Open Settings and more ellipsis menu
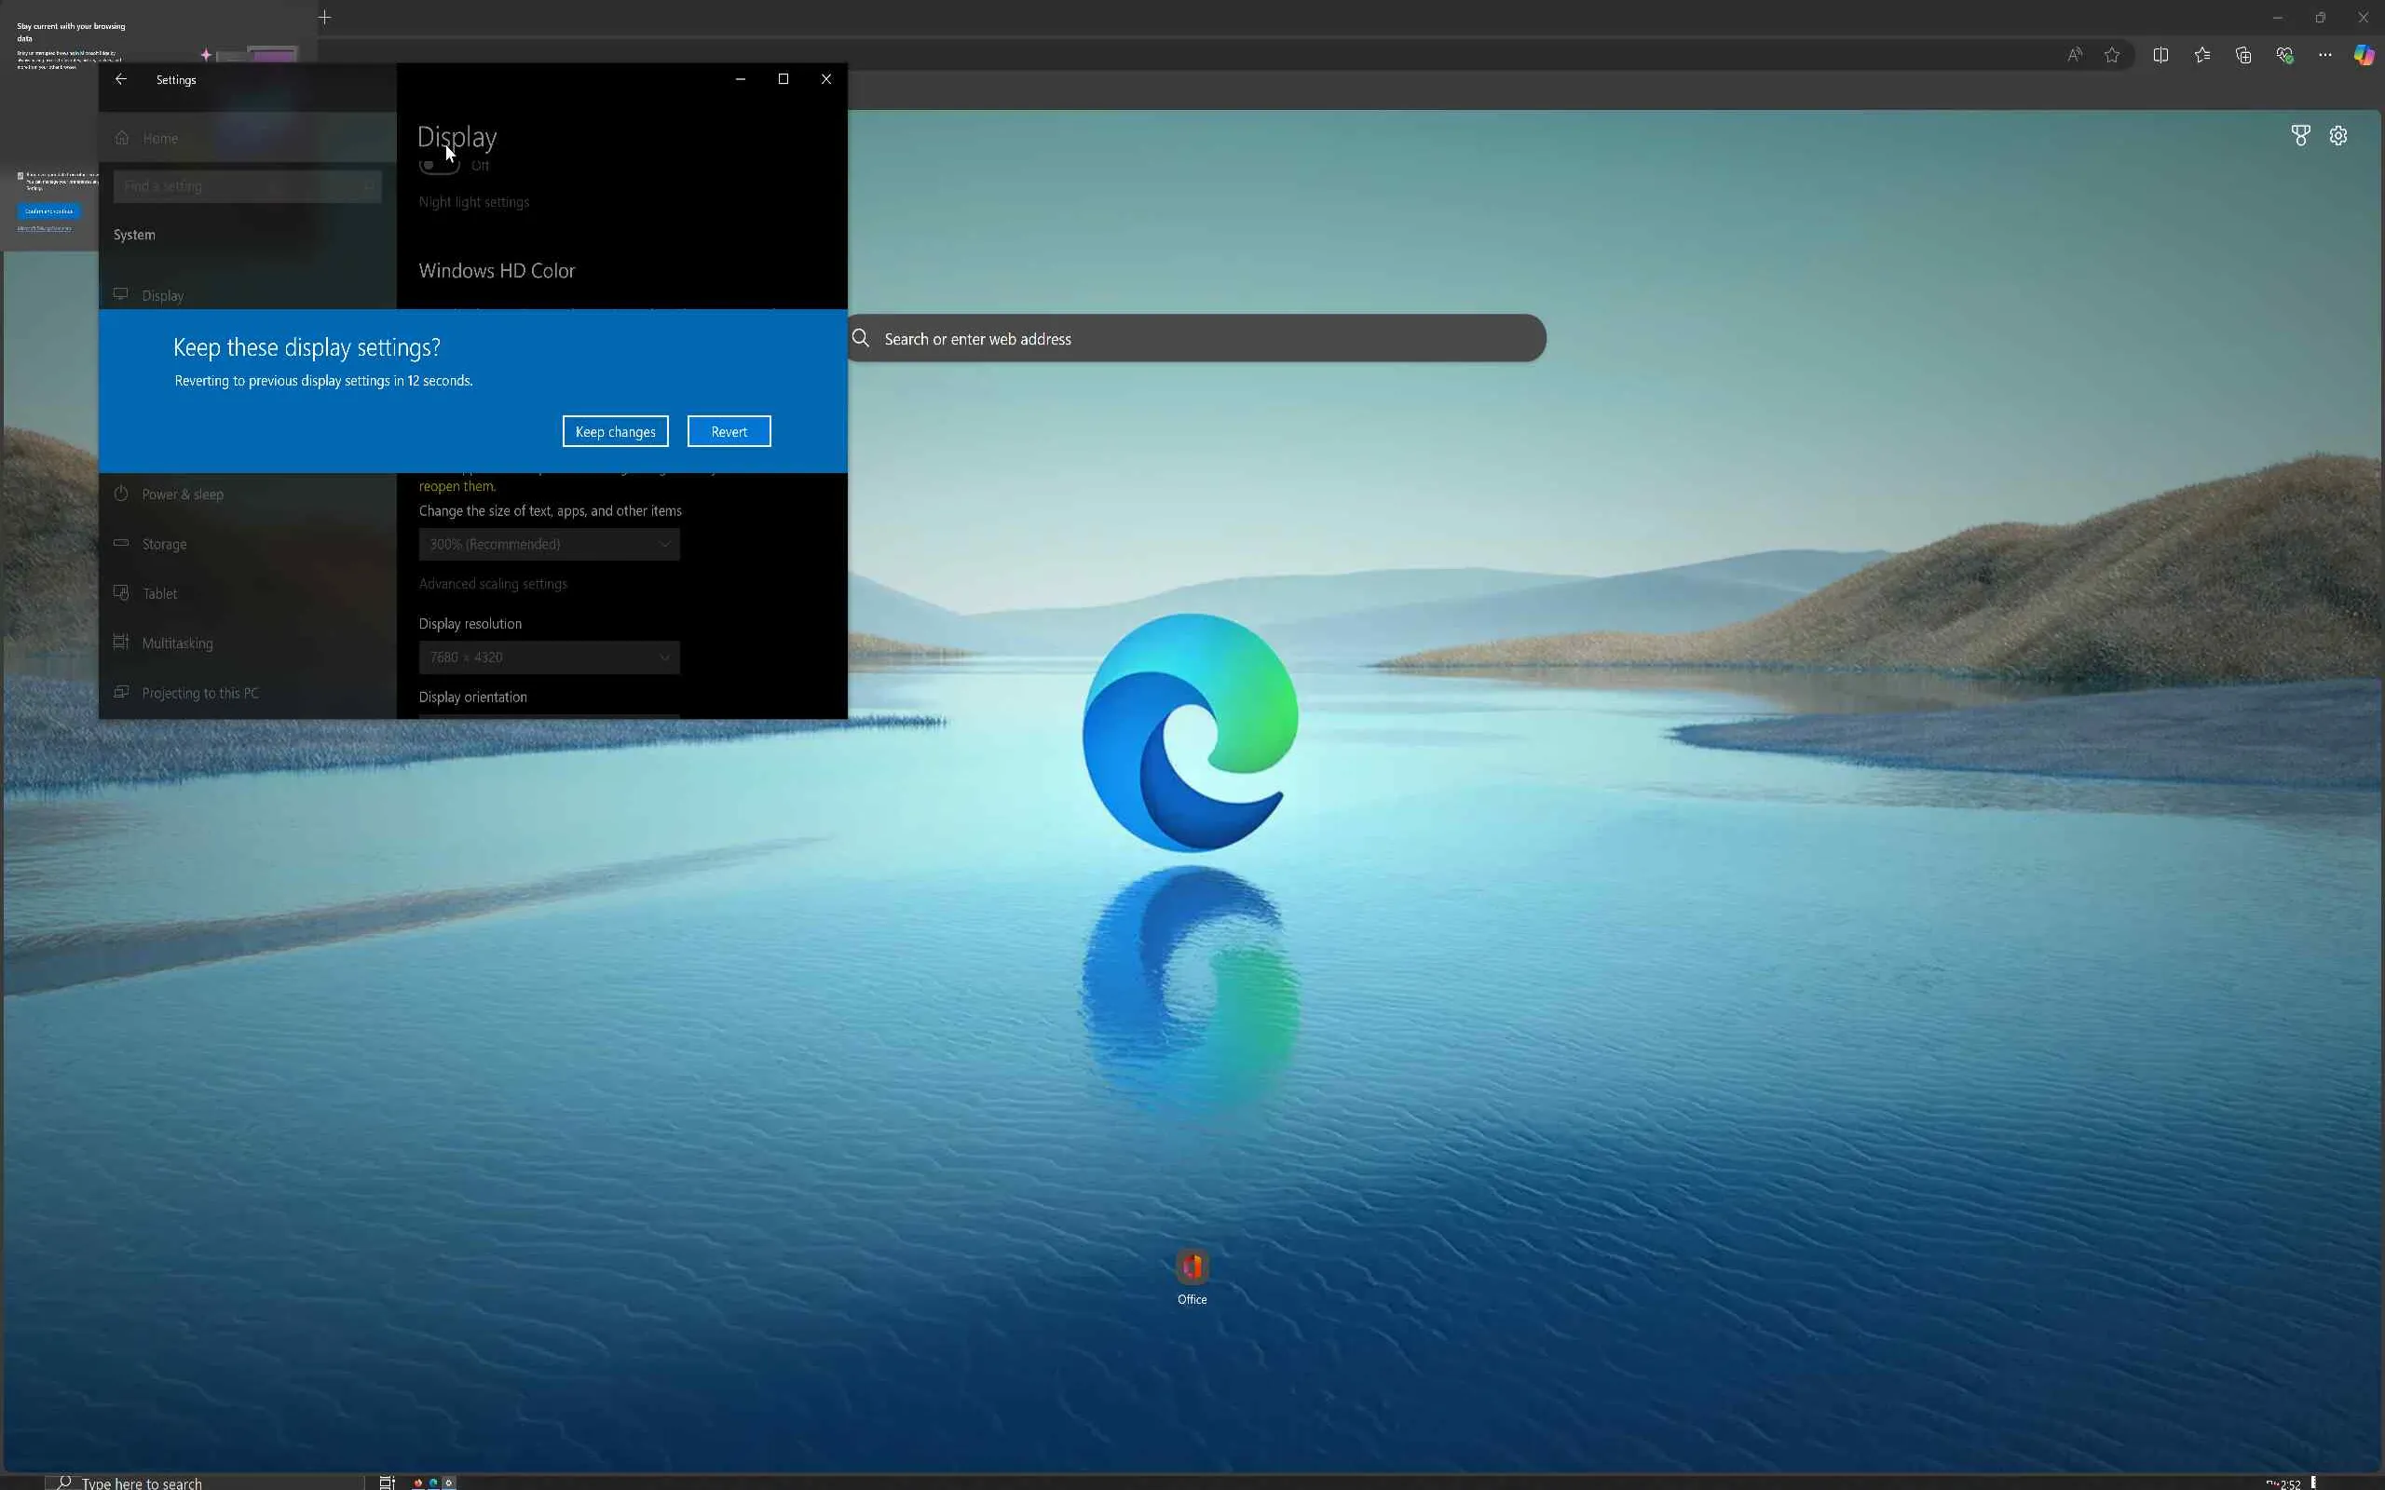 (2324, 55)
